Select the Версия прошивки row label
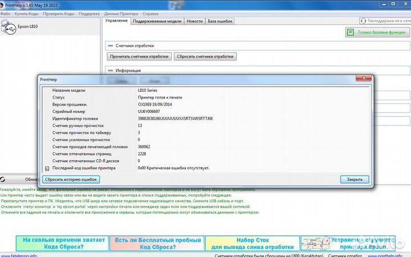Viewport: 411px width, 257px height. coord(70,104)
